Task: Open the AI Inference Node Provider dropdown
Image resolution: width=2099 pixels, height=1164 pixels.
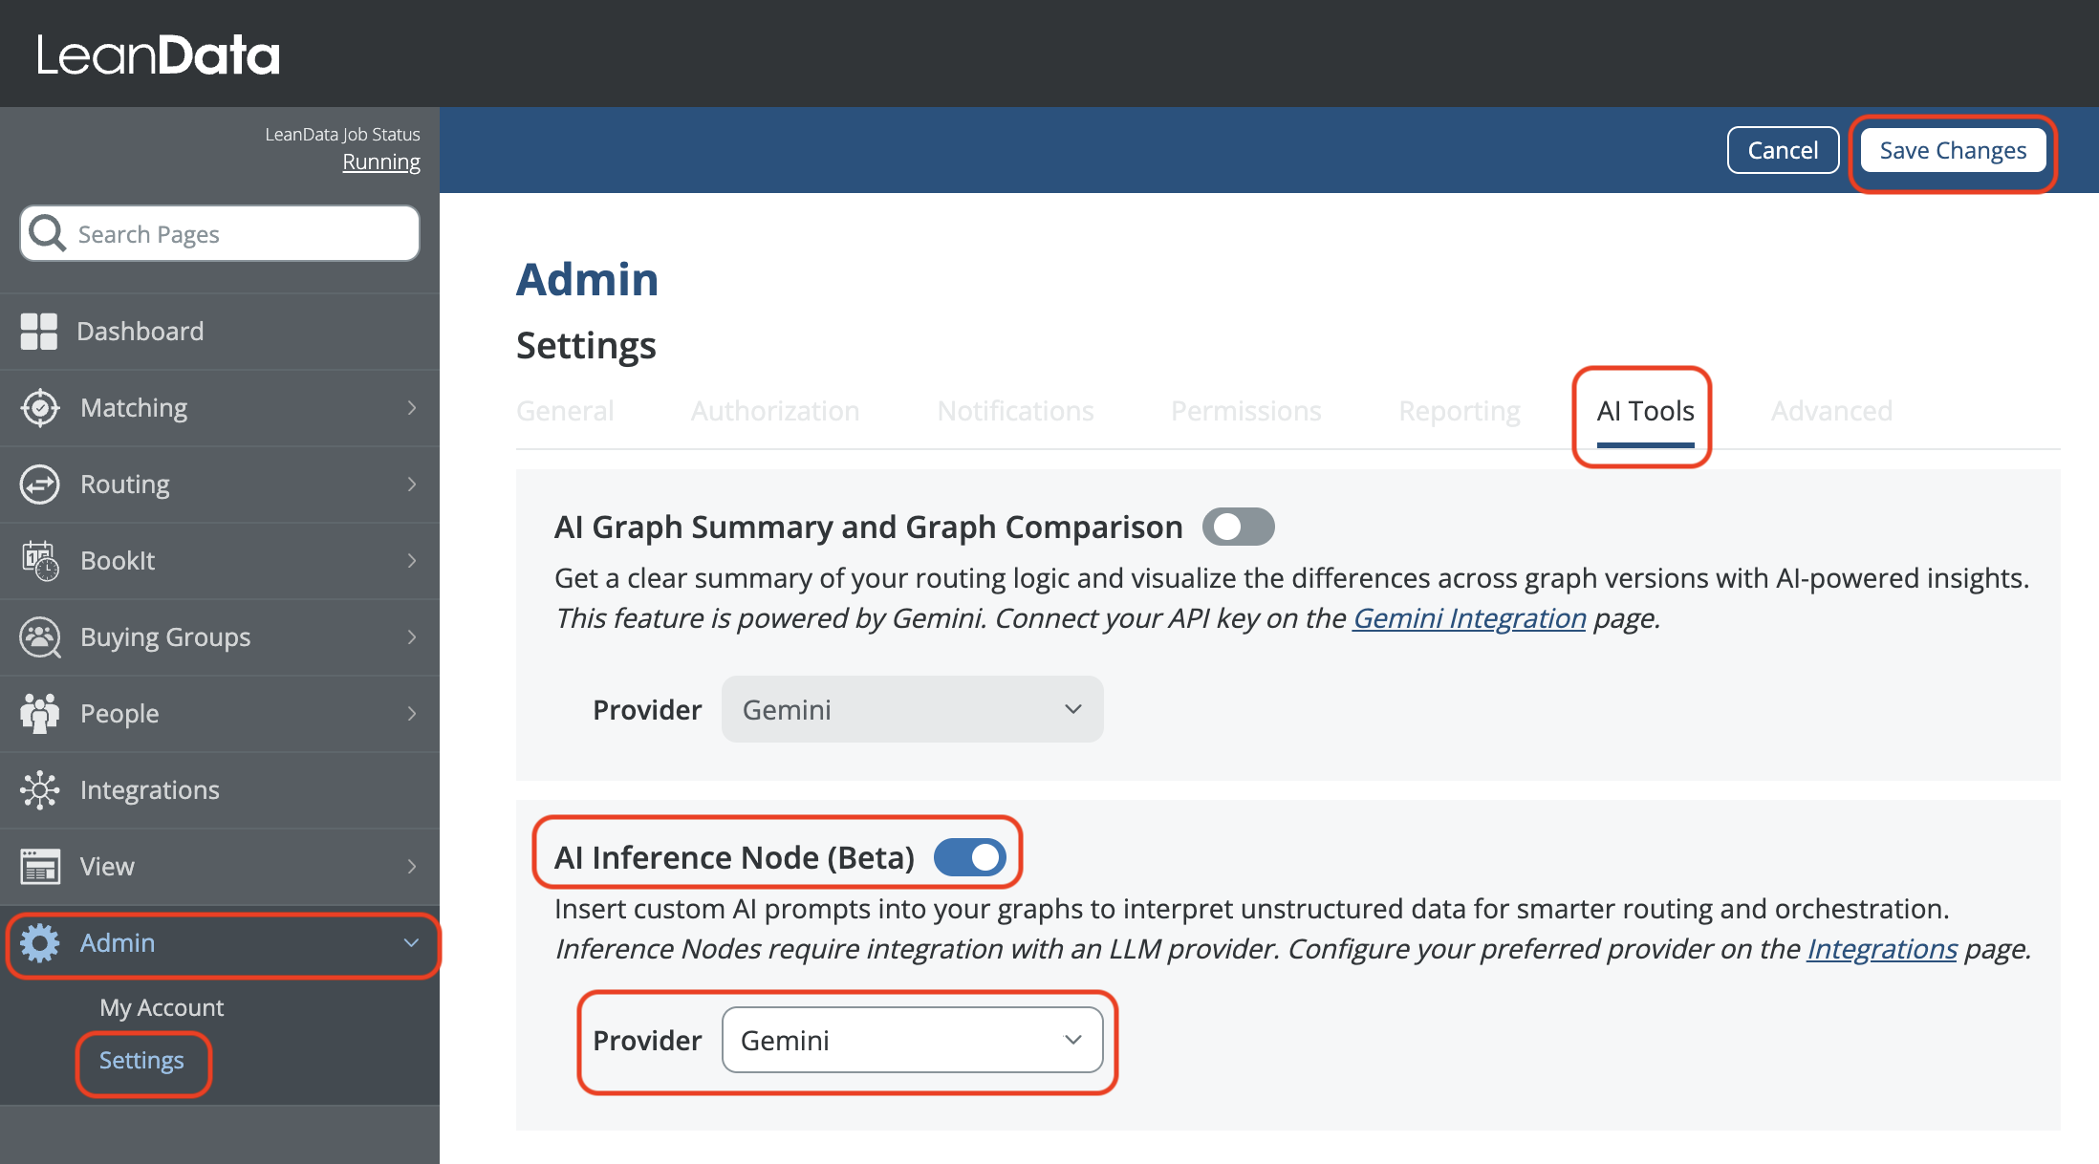Action: [912, 1040]
